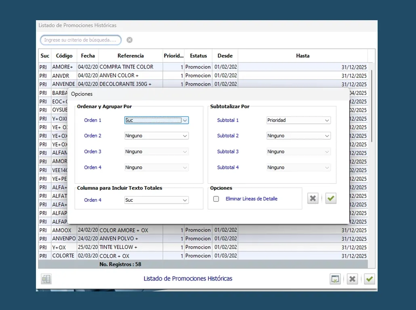Screen dimensions: 416x310
Task: Clear the search box with the X icon
Action: [x=129, y=40]
